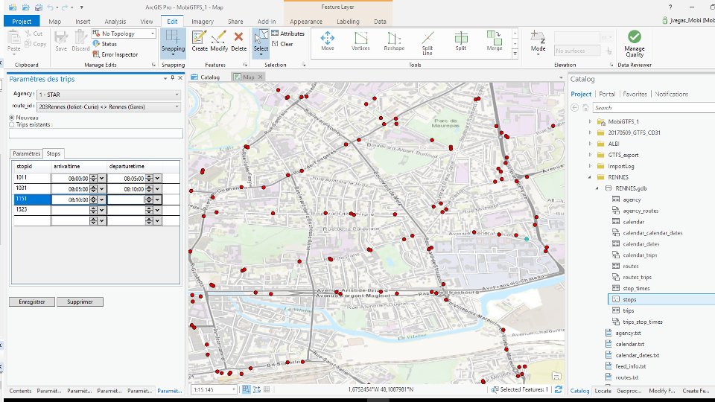Close the Paramètres des trips pane
This screenshot has height=402, width=715.
point(180,78)
